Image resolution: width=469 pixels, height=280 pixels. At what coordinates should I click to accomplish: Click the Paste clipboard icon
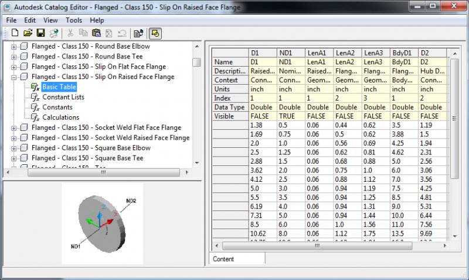96,33
